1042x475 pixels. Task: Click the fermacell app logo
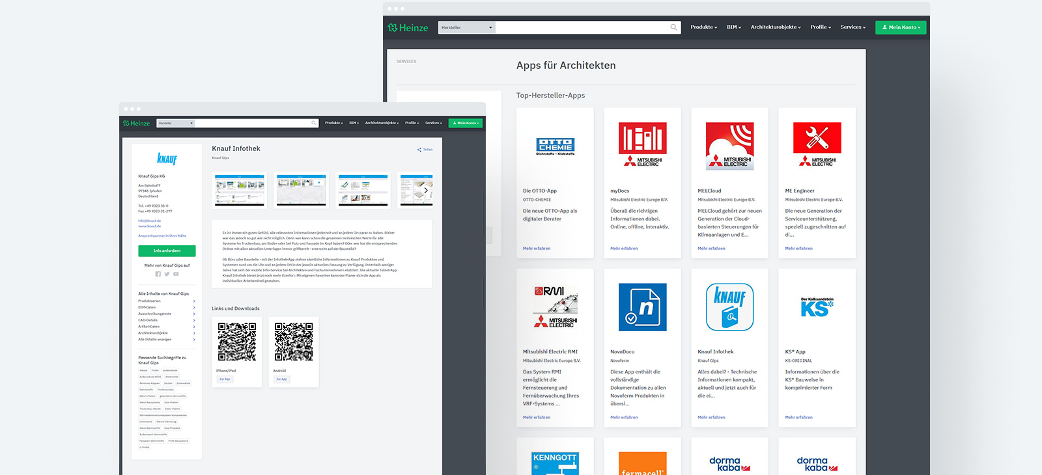(643, 463)
